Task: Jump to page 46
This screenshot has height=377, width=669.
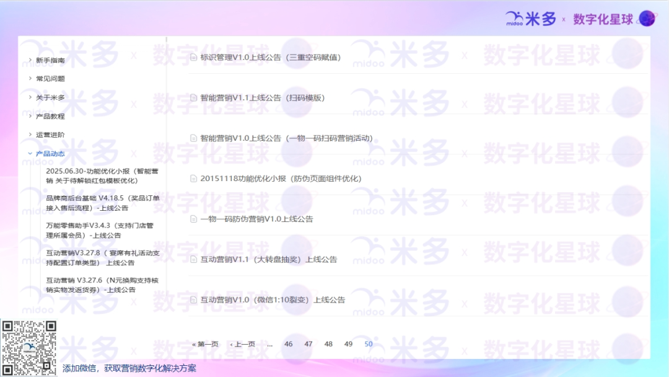Action: [x=289, y=344]
